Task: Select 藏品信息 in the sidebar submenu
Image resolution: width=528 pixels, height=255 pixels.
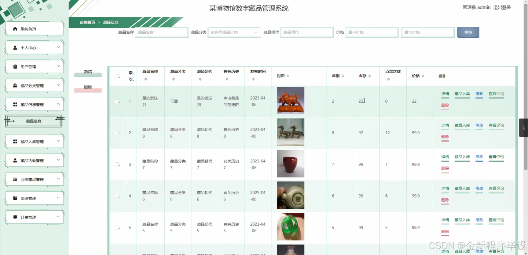Action: pyautogui.click(x=34, y=121)
